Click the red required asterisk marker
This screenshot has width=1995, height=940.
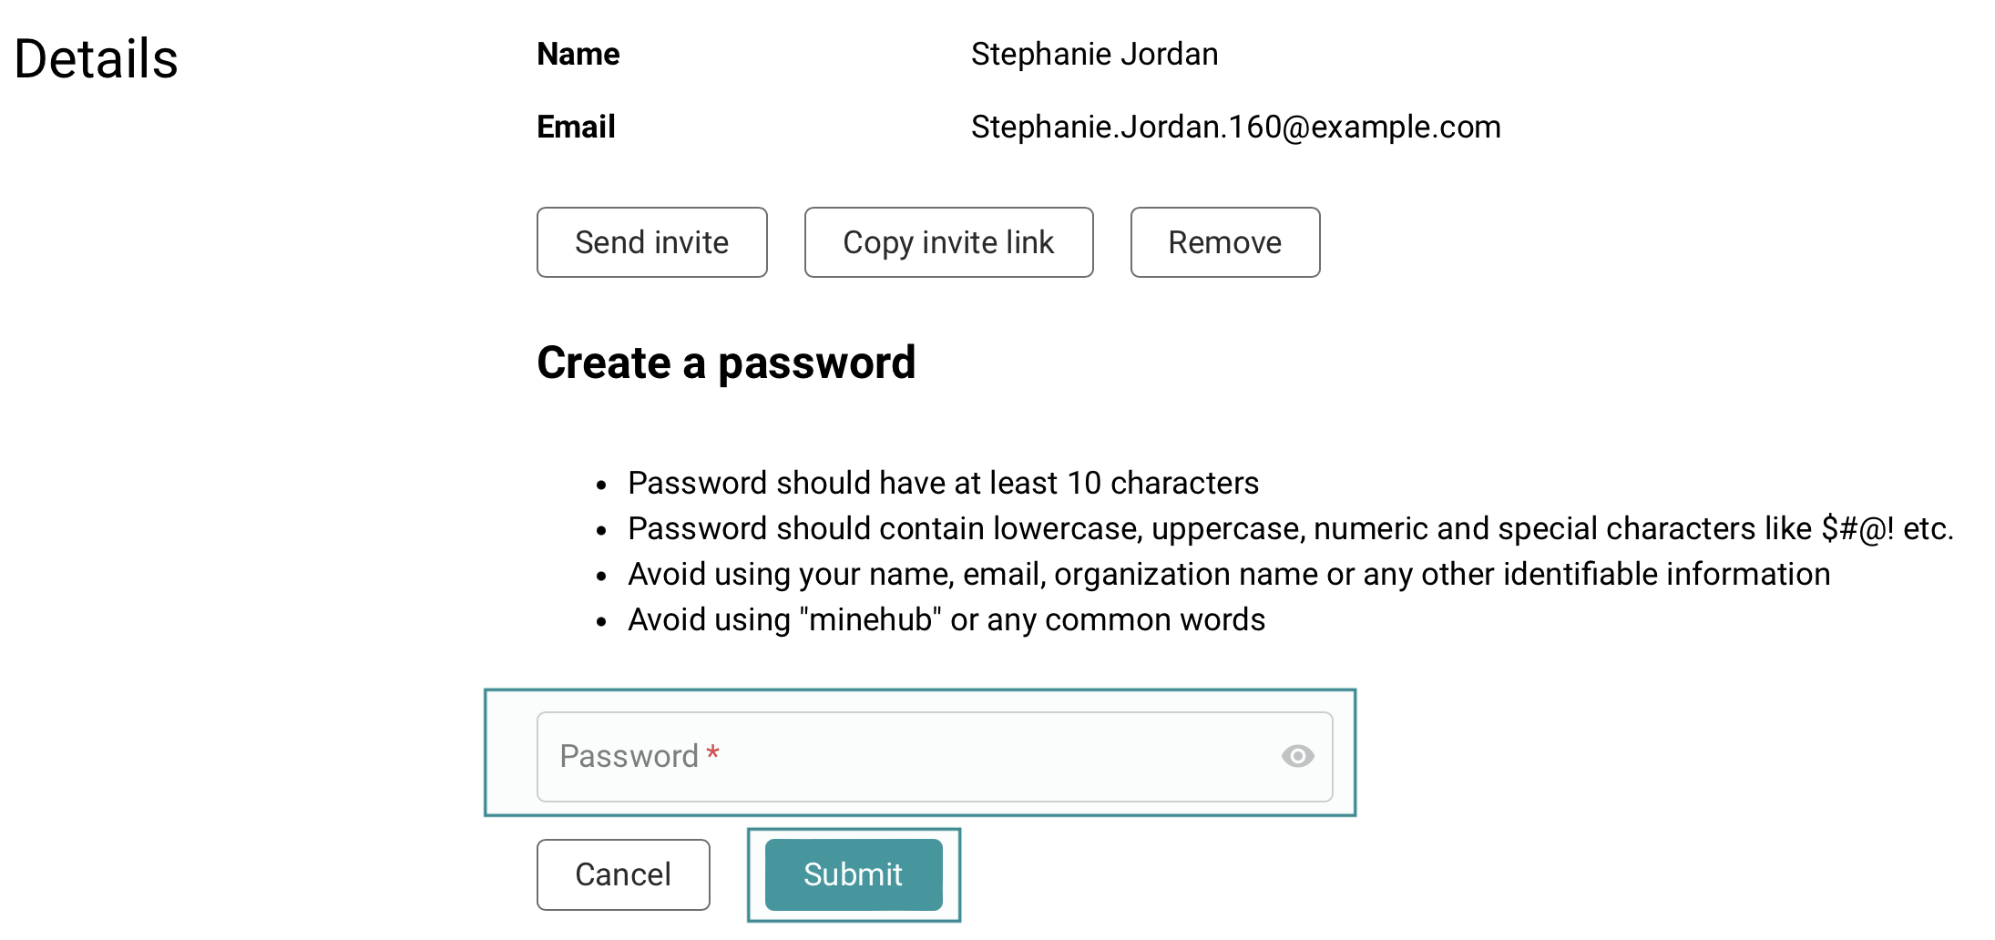[x=713, y=753]
